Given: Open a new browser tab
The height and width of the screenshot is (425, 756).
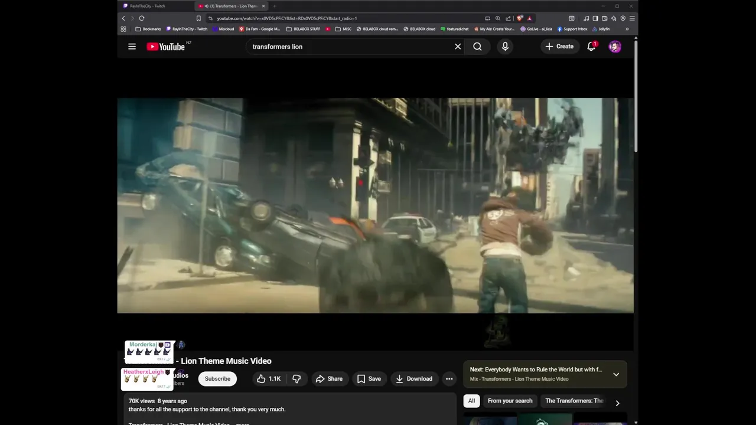Looking at the screenshot, I should (x=275, y=6).
